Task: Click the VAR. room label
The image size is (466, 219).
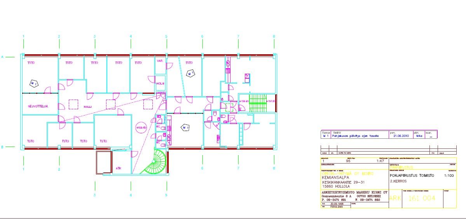Action: click(x=159, y=62)
